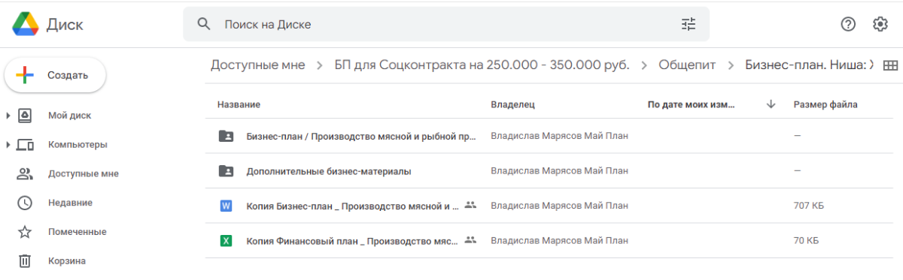
Task: Open Корзина trash section
Action: [x=66, y=261]
